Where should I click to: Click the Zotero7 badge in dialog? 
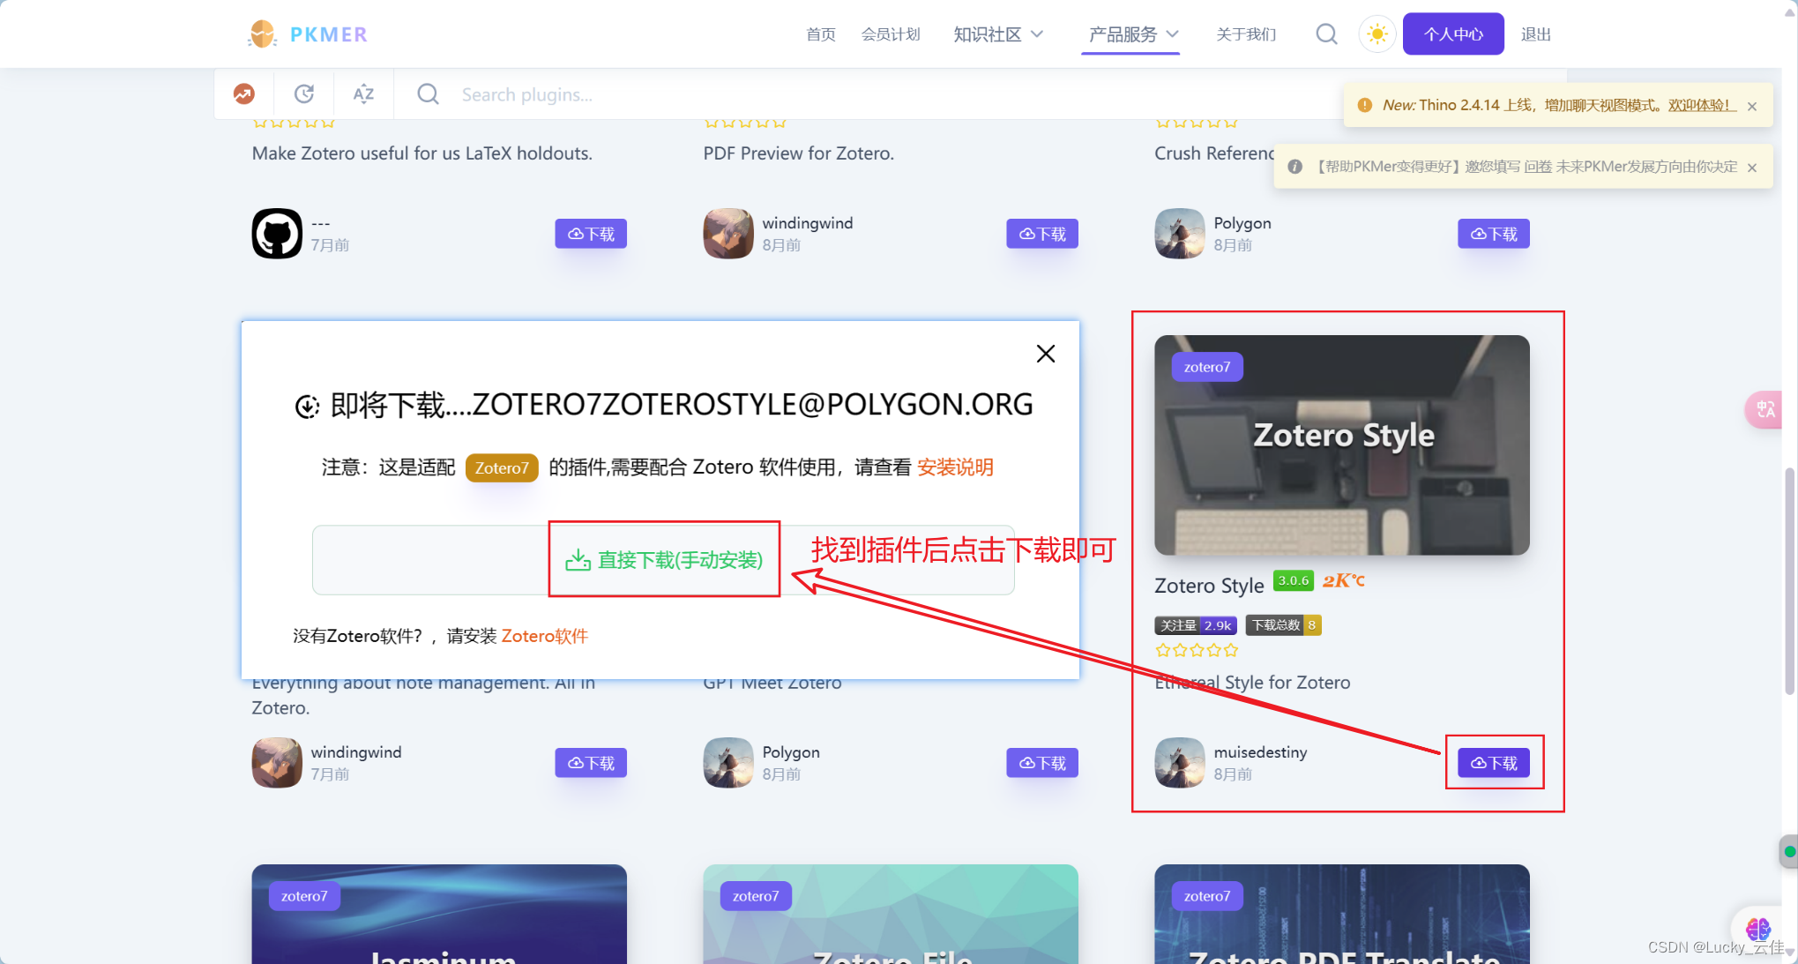click(x=502, y=467)
